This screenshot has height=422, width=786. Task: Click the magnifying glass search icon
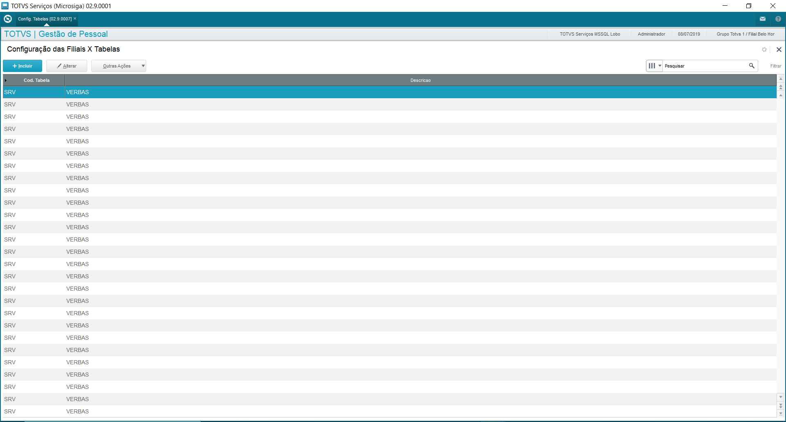pos(752,65)
